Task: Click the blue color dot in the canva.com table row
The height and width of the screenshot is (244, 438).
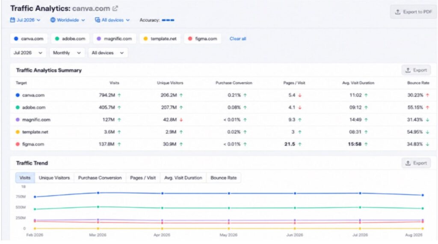Action: (18, 95)
